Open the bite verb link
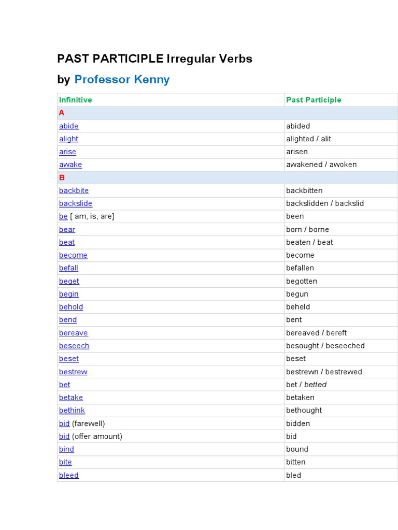The height and width of the screenshot is (530, 398). click(65, 462)
